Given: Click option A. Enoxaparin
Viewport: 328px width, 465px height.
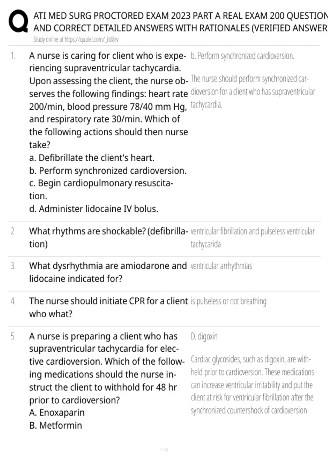Looking at the screenshot, I should pyautogui.click(x=57, y=412).
